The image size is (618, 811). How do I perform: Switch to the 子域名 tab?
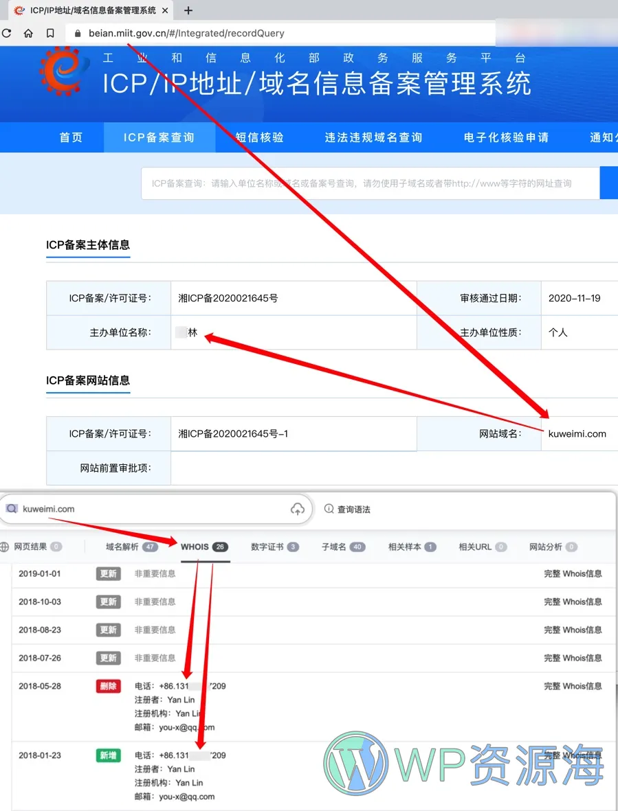pos(343,547)
